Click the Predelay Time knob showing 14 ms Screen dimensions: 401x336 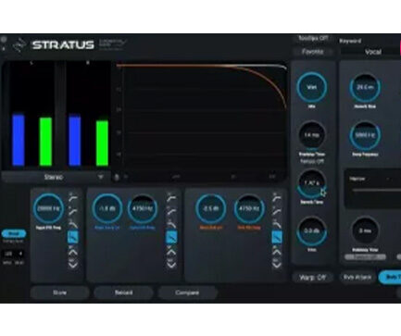tap(312, 135)
